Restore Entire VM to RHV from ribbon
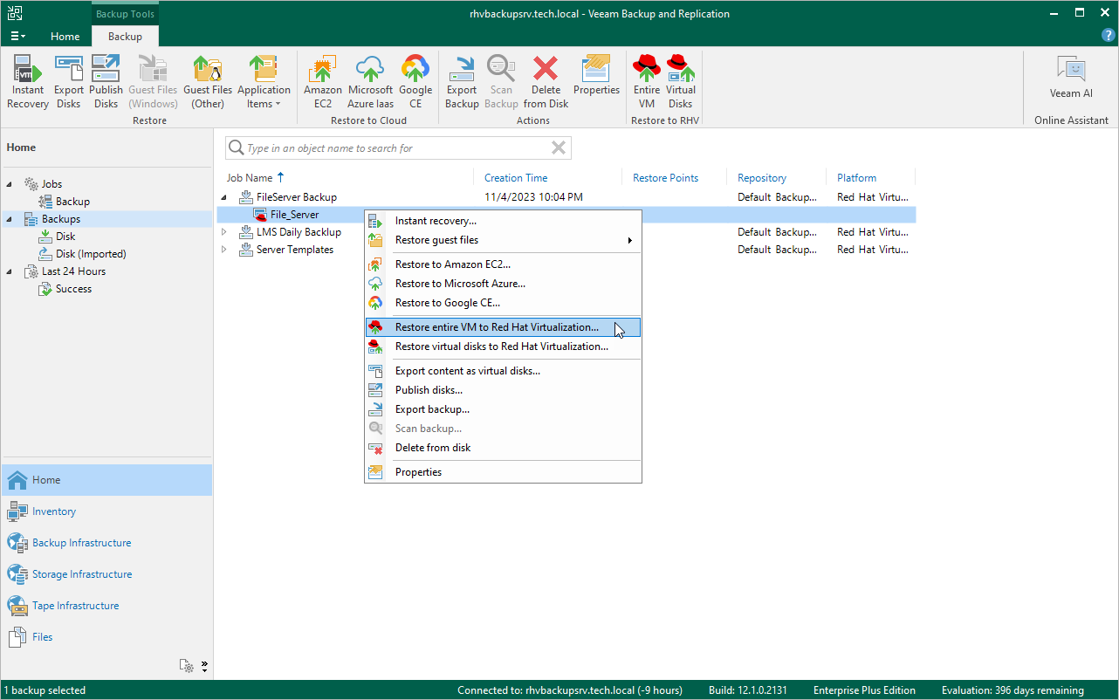Viewport: 1119px width, 700px height. tap(647, 81)
